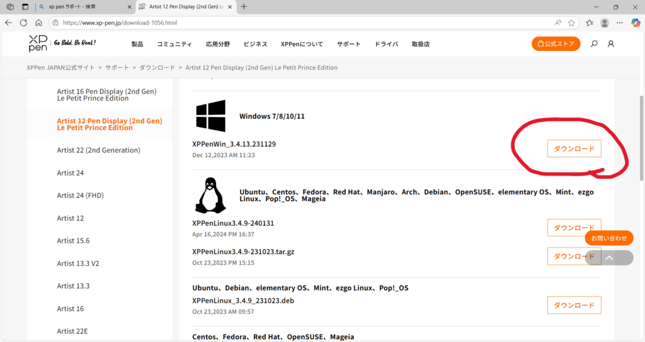645x342 pixels.
Task: Open new tab with plus icon
Action: [244, 6]
